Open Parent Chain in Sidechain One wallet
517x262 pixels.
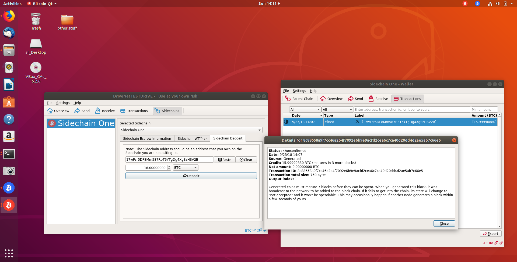point(299,99)
